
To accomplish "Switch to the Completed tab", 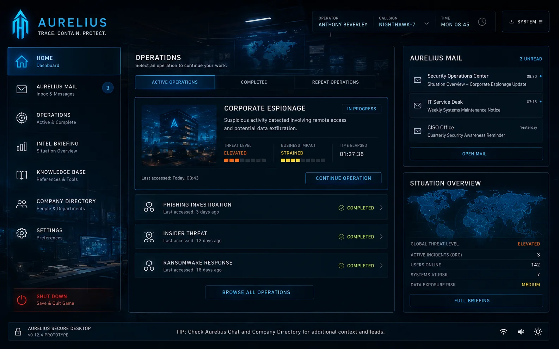I will click(x=254, y=82).
